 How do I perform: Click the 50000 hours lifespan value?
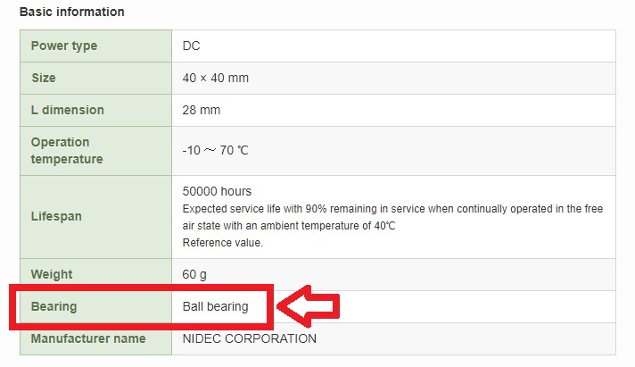pyautogui.click(x=217, y=191)
